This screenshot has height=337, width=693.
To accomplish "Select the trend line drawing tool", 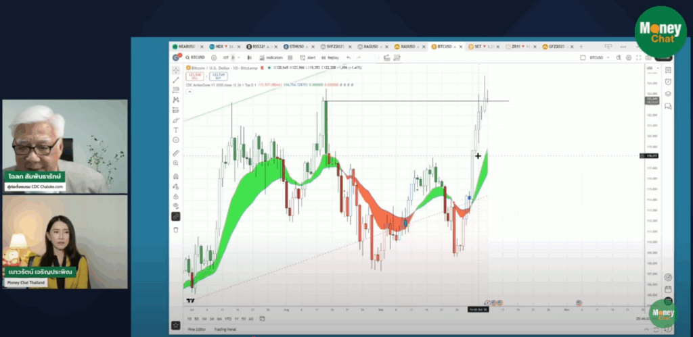I will pos(176,80).
